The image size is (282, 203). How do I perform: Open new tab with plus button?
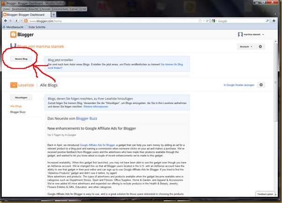[x=54, y=14]
